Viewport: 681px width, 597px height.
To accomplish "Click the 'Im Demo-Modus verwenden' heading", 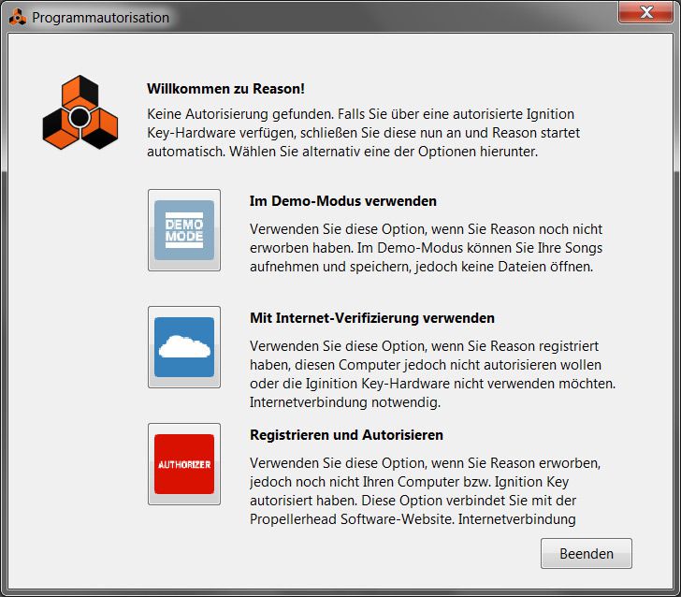I will coord(343,201).
